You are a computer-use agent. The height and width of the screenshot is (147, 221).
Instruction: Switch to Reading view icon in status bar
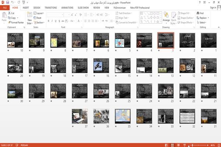point(178,145)
